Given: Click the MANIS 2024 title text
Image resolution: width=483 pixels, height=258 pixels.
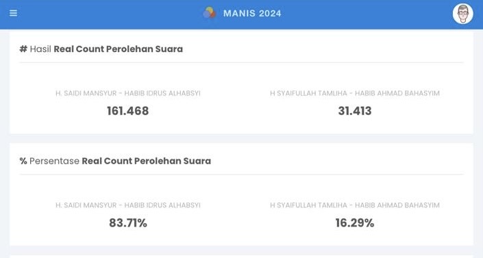Looking at the screenshot, I should point(252,13).
